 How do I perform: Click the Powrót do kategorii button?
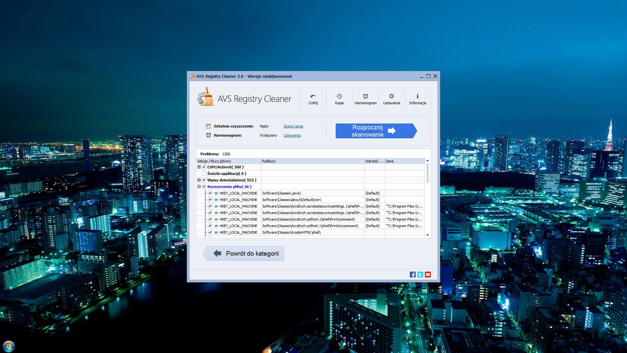point(244,253)
